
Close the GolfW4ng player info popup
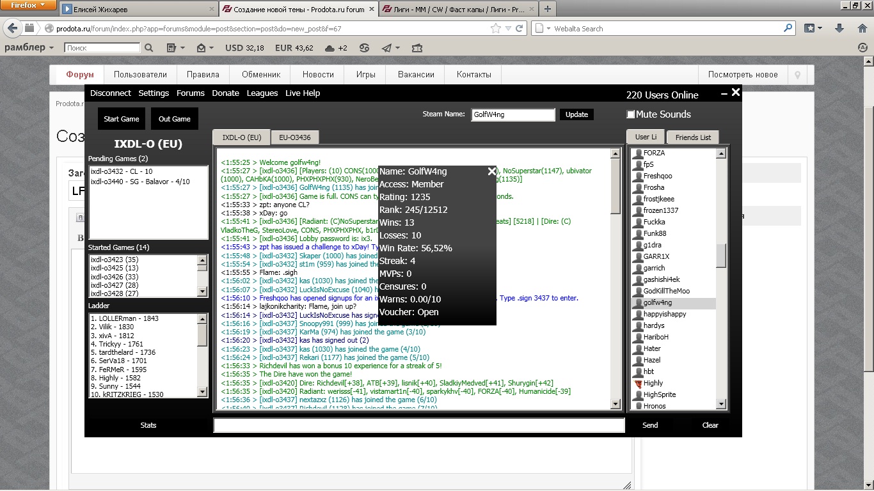491,171
